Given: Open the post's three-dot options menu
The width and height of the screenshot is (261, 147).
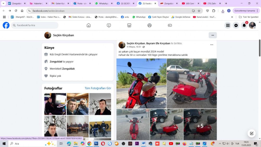Looking at the screenshot, I should pos(212,45).
